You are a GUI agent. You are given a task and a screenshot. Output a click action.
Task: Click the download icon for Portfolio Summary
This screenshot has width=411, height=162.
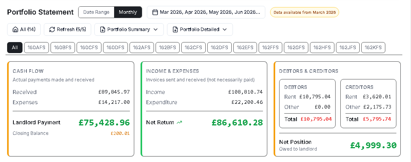103,29
